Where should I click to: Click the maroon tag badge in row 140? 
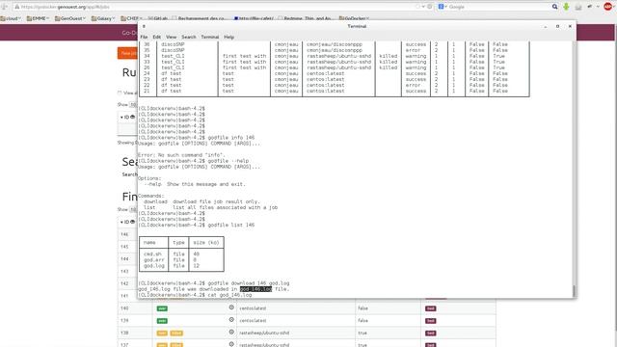tap(431, 308)
